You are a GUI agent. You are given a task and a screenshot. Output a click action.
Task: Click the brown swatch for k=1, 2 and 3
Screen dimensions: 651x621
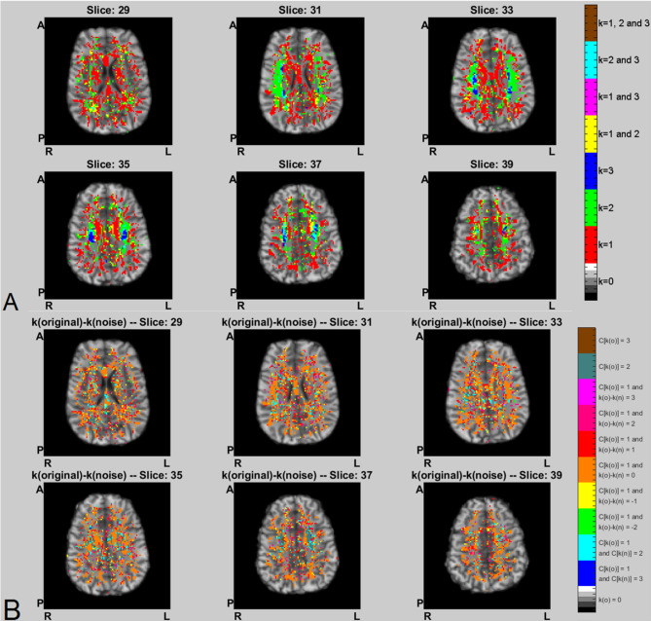point(591,23)
